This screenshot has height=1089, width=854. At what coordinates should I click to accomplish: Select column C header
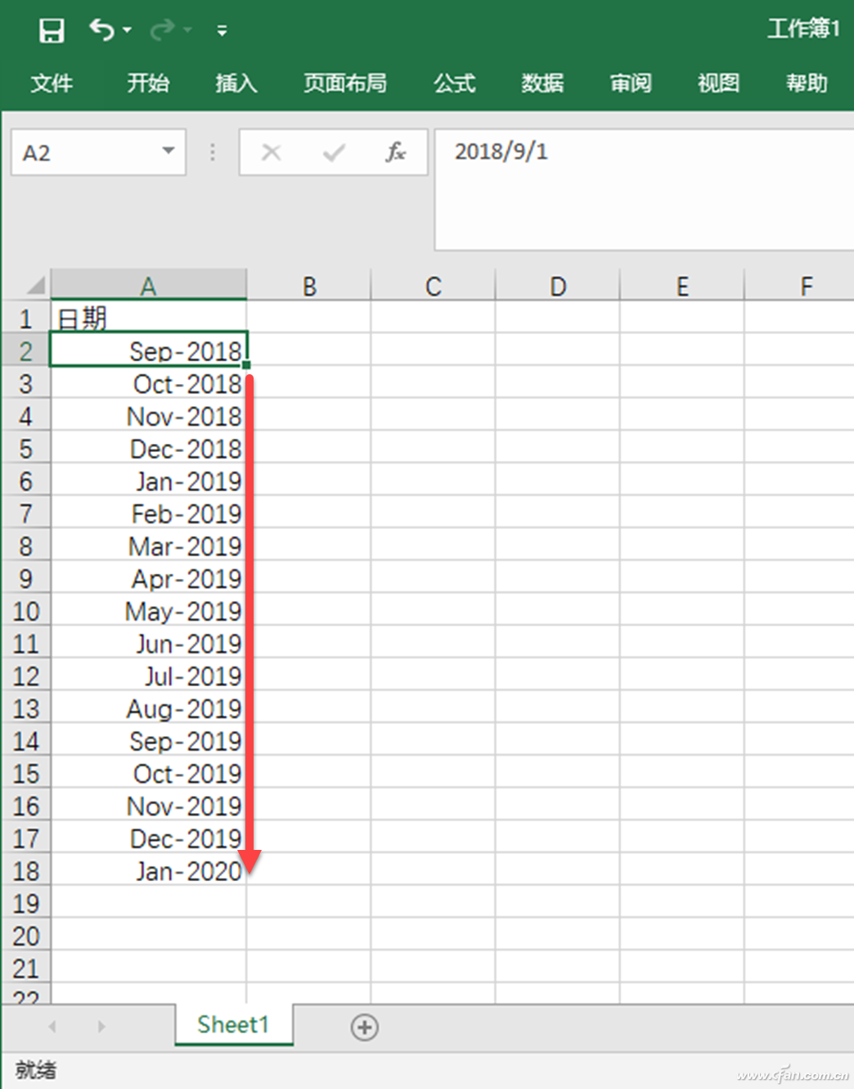[434, 286]
